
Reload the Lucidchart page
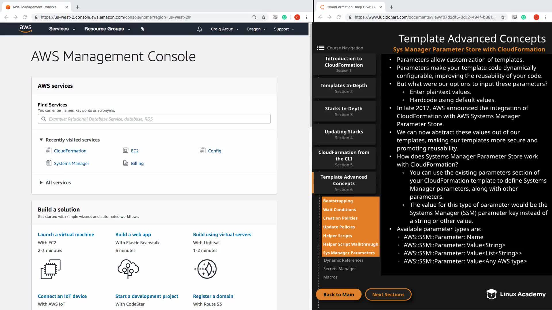pyautogui.click(x=339, y=17)
